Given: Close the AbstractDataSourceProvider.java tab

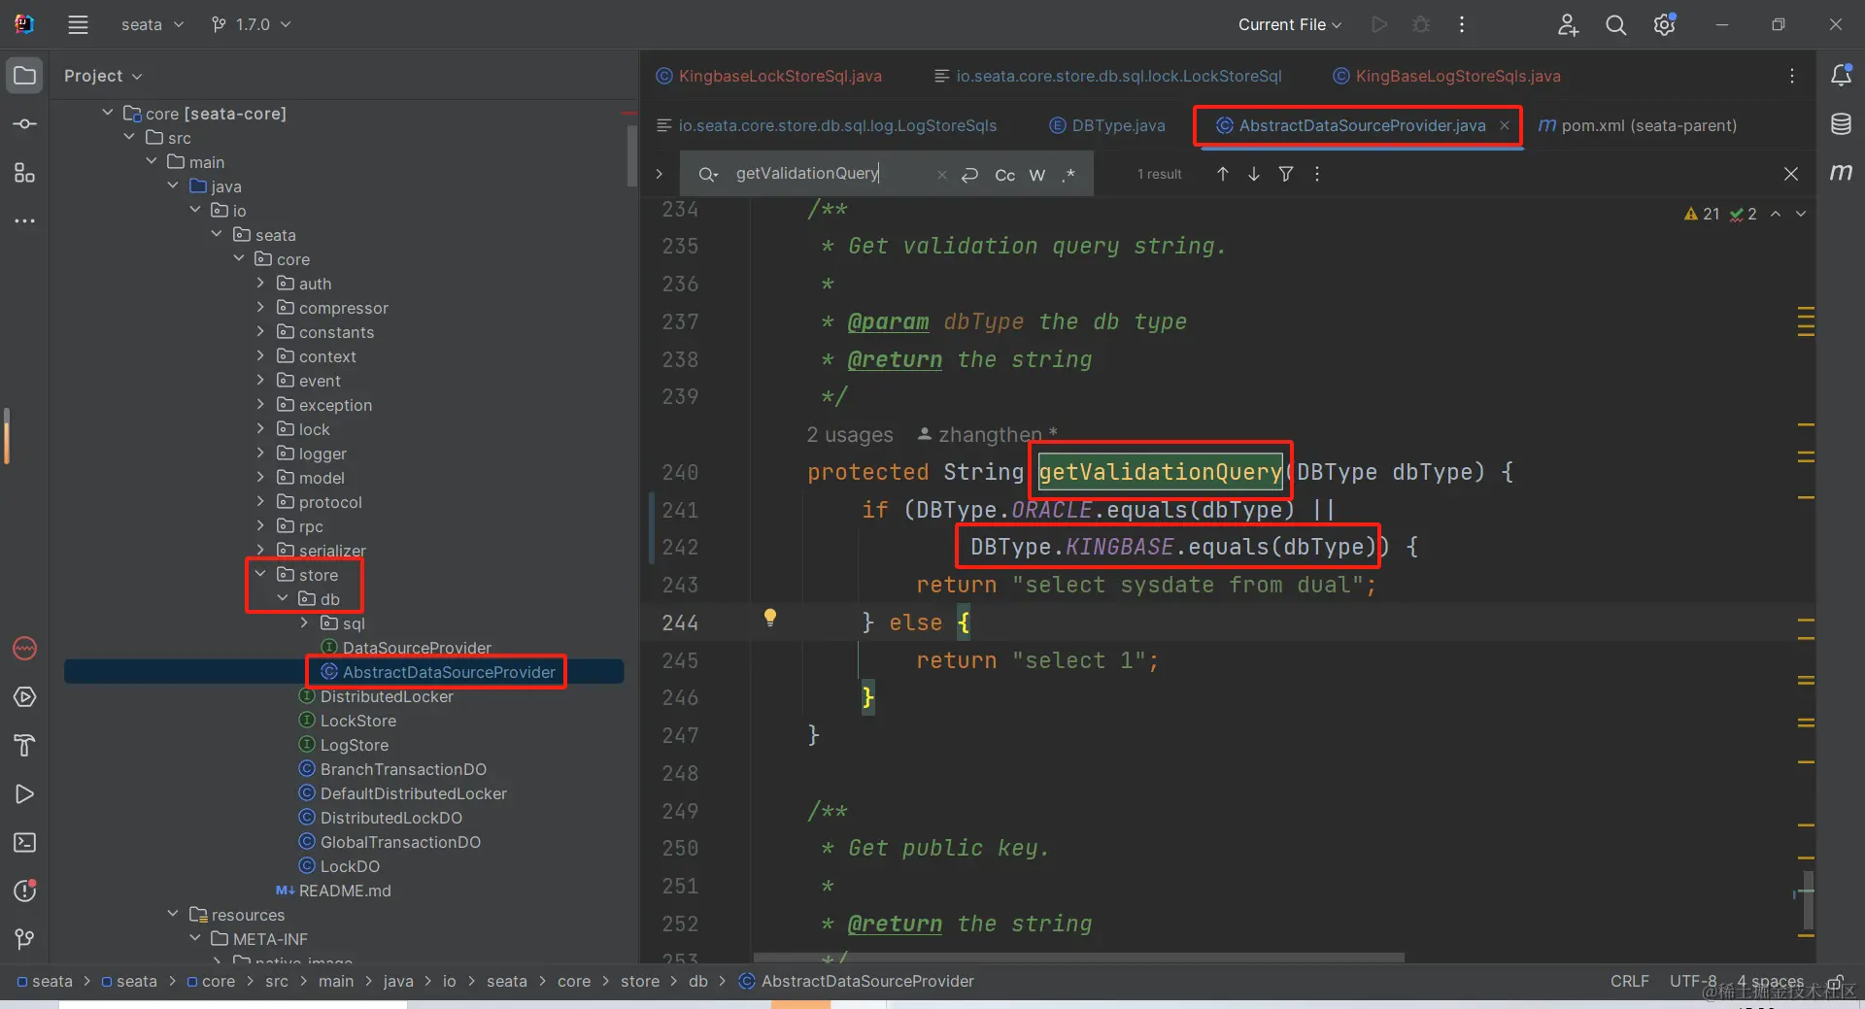Looking at the screenshot, I should pyautogui.click(x=1505, y=125).
